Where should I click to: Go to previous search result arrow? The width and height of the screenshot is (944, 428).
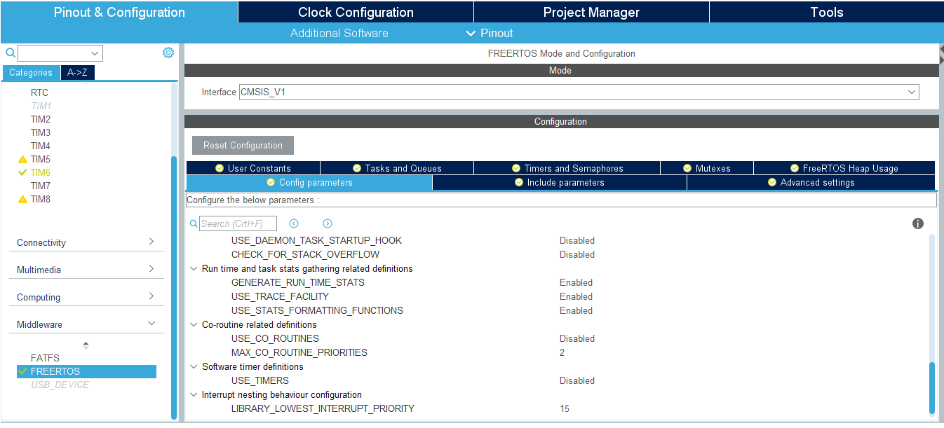pos(294,223)
